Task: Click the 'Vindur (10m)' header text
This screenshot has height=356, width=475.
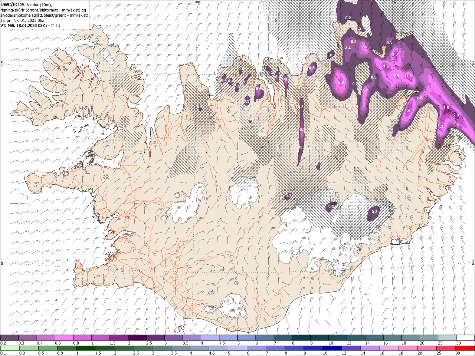Action: pos(40,4)
